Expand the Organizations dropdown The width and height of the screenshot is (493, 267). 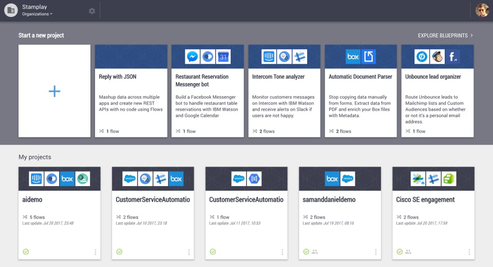(x=37, y=14)
